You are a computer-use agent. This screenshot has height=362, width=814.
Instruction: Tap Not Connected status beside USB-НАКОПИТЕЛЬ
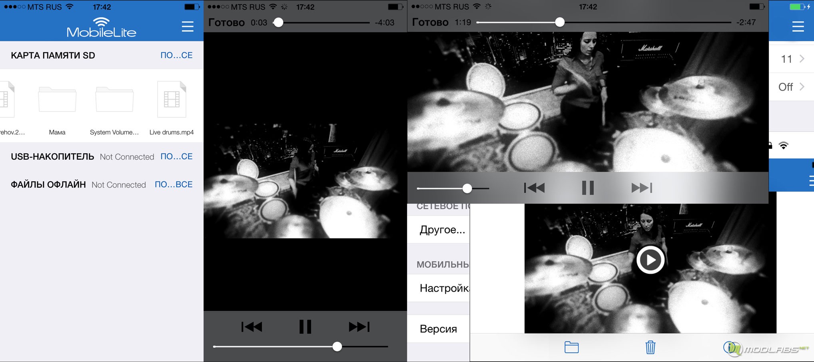click(127, 157)
